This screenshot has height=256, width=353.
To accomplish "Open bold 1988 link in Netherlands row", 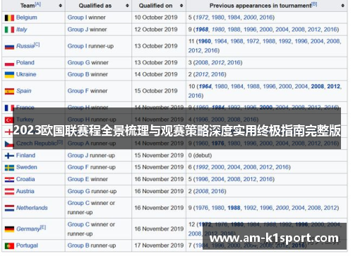I will tap(234, 208).
